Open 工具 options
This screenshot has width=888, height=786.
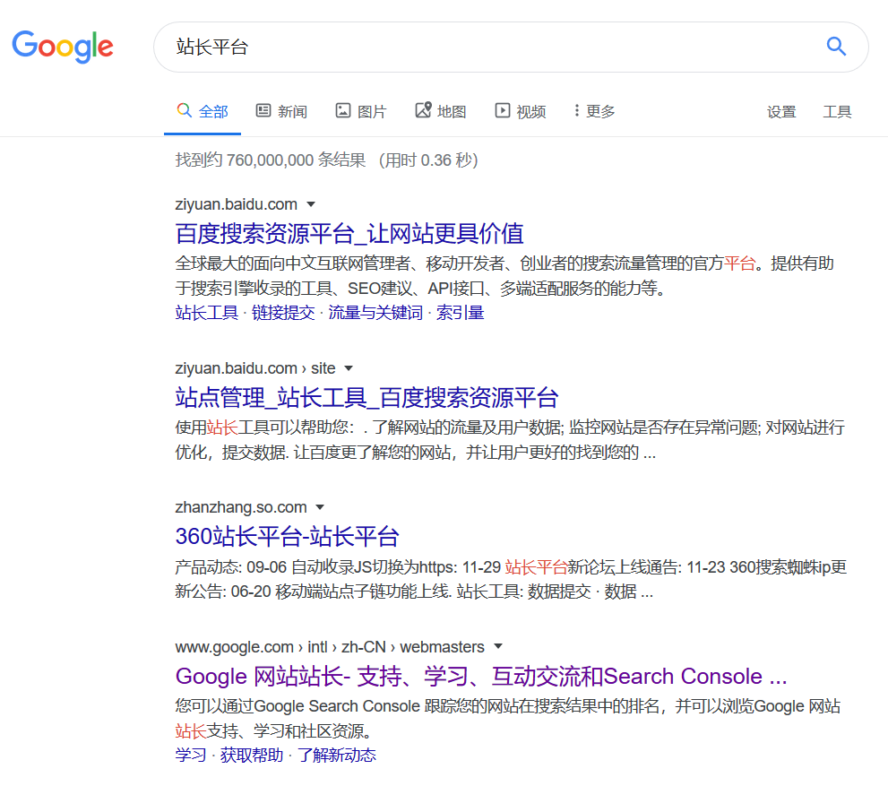click(837, 112)
